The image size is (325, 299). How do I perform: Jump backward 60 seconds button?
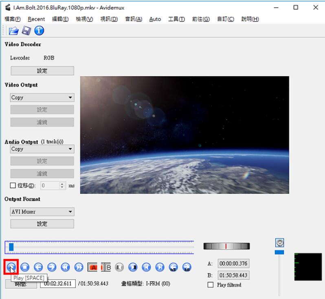coord(173,267)
